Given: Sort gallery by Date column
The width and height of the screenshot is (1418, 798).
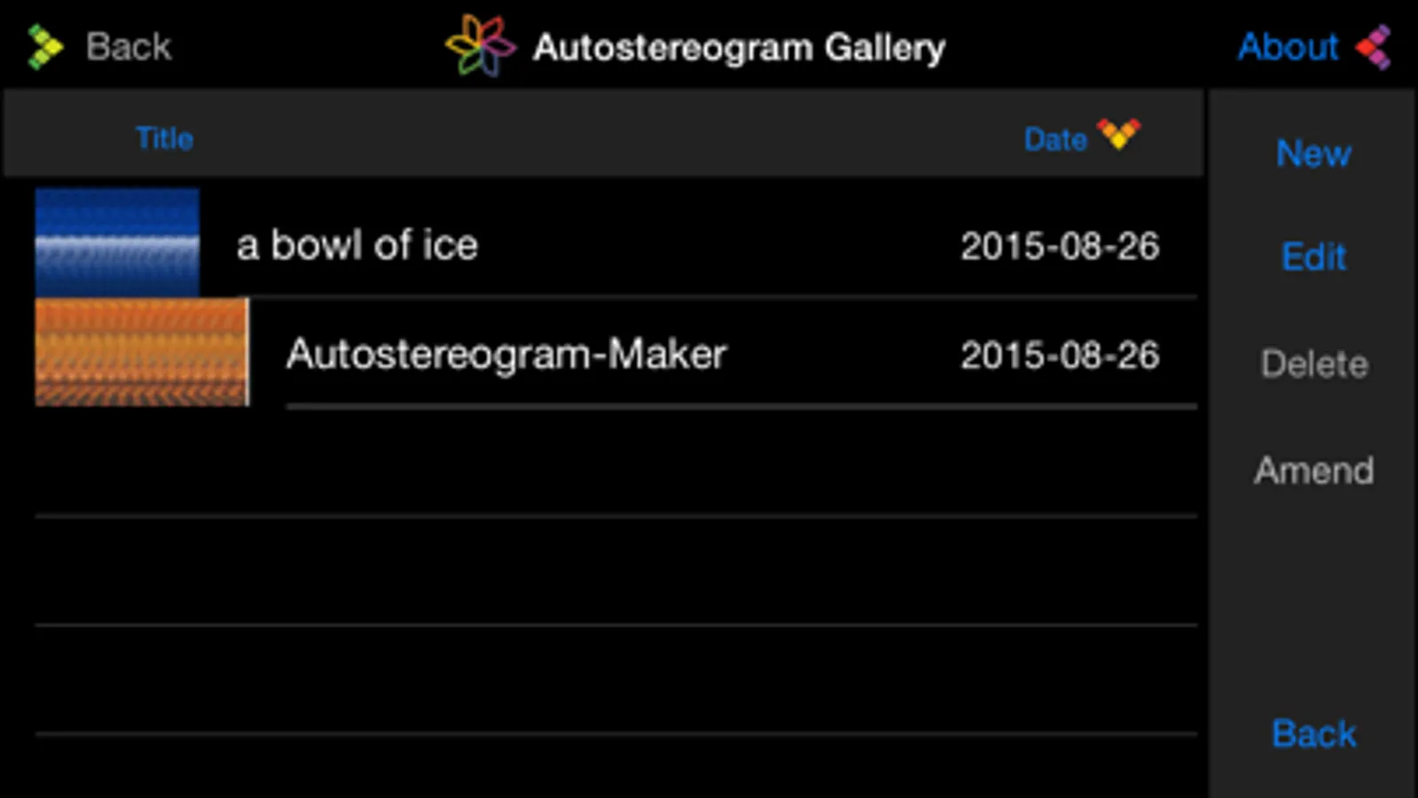Looking at the screenshot, I should tap(1054, 139).
